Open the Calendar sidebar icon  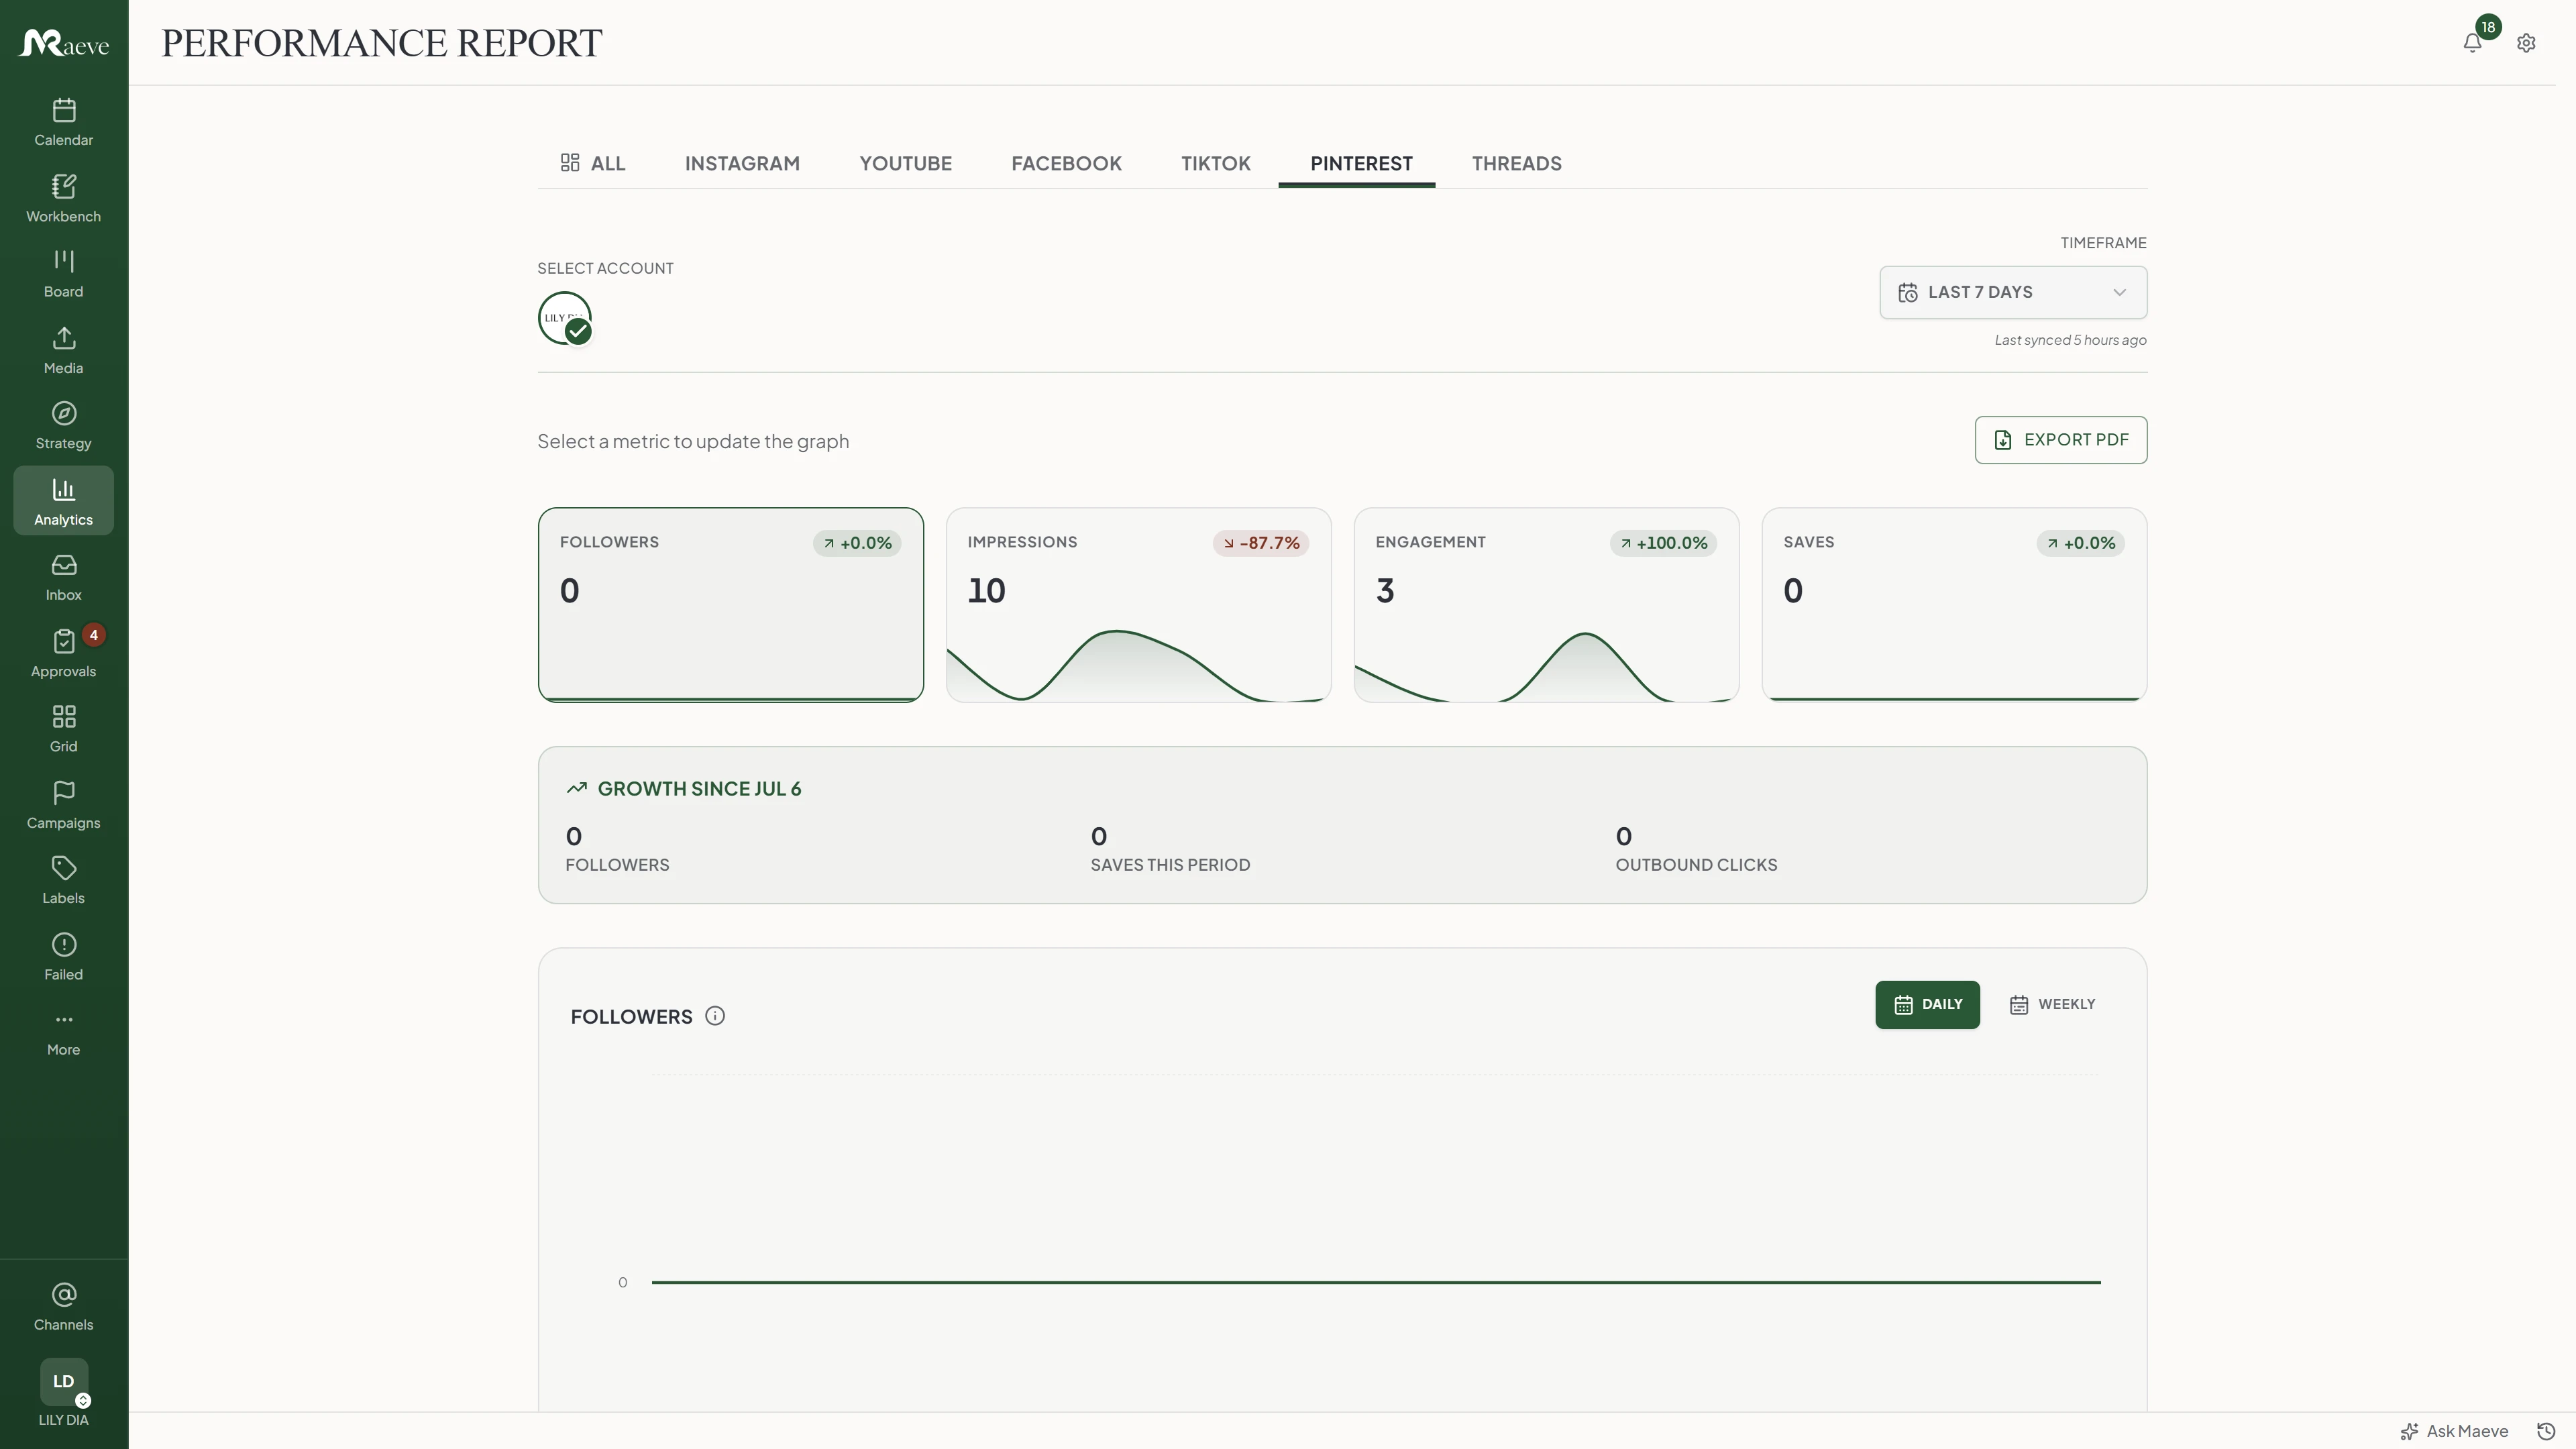click(x=63, y=122)
